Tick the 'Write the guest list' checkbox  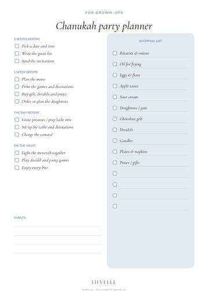point(17,54)
